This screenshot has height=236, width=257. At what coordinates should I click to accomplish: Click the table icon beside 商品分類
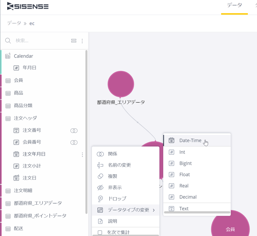(x=8, y=106)
